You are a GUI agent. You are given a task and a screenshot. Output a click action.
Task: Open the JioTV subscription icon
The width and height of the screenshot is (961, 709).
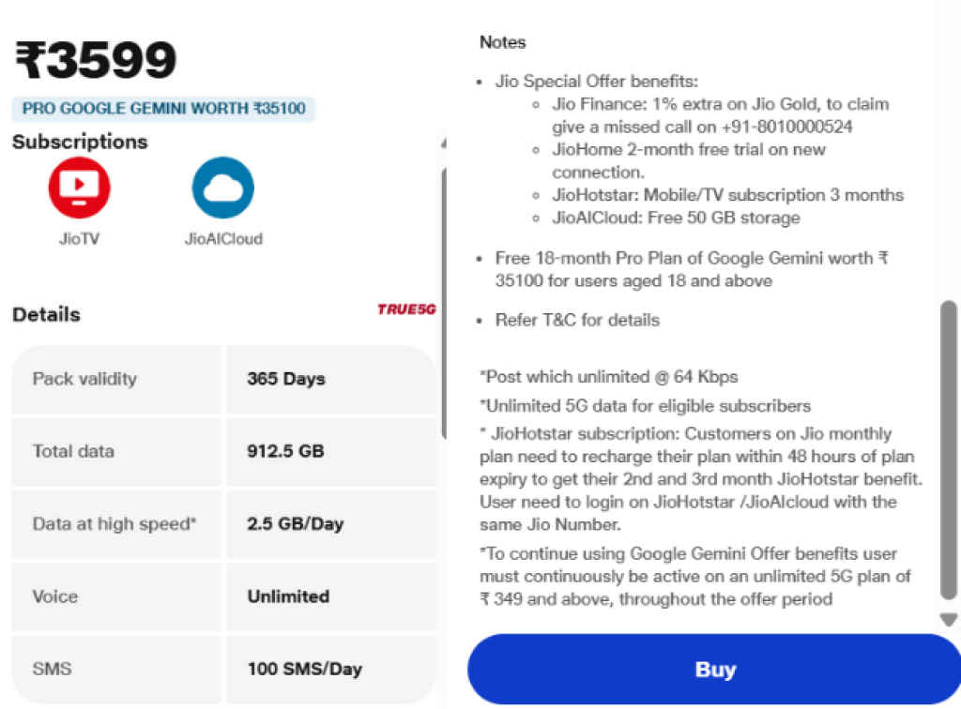[x=79, y=187]
